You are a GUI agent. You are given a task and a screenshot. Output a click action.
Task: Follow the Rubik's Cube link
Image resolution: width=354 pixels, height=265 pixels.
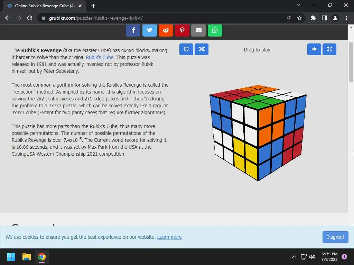(100, 57)
